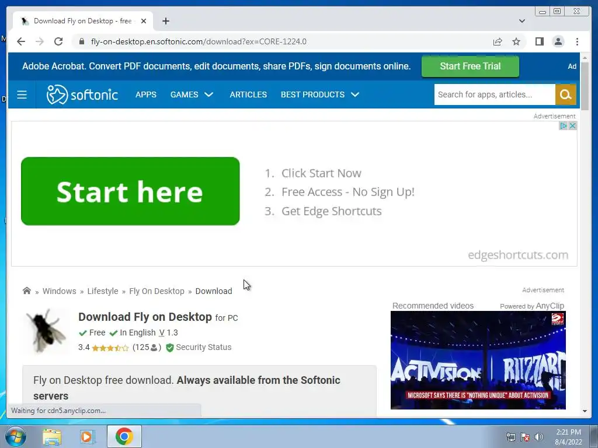
Task: Open the ARTICLES menu item
Action: (248, 94)
